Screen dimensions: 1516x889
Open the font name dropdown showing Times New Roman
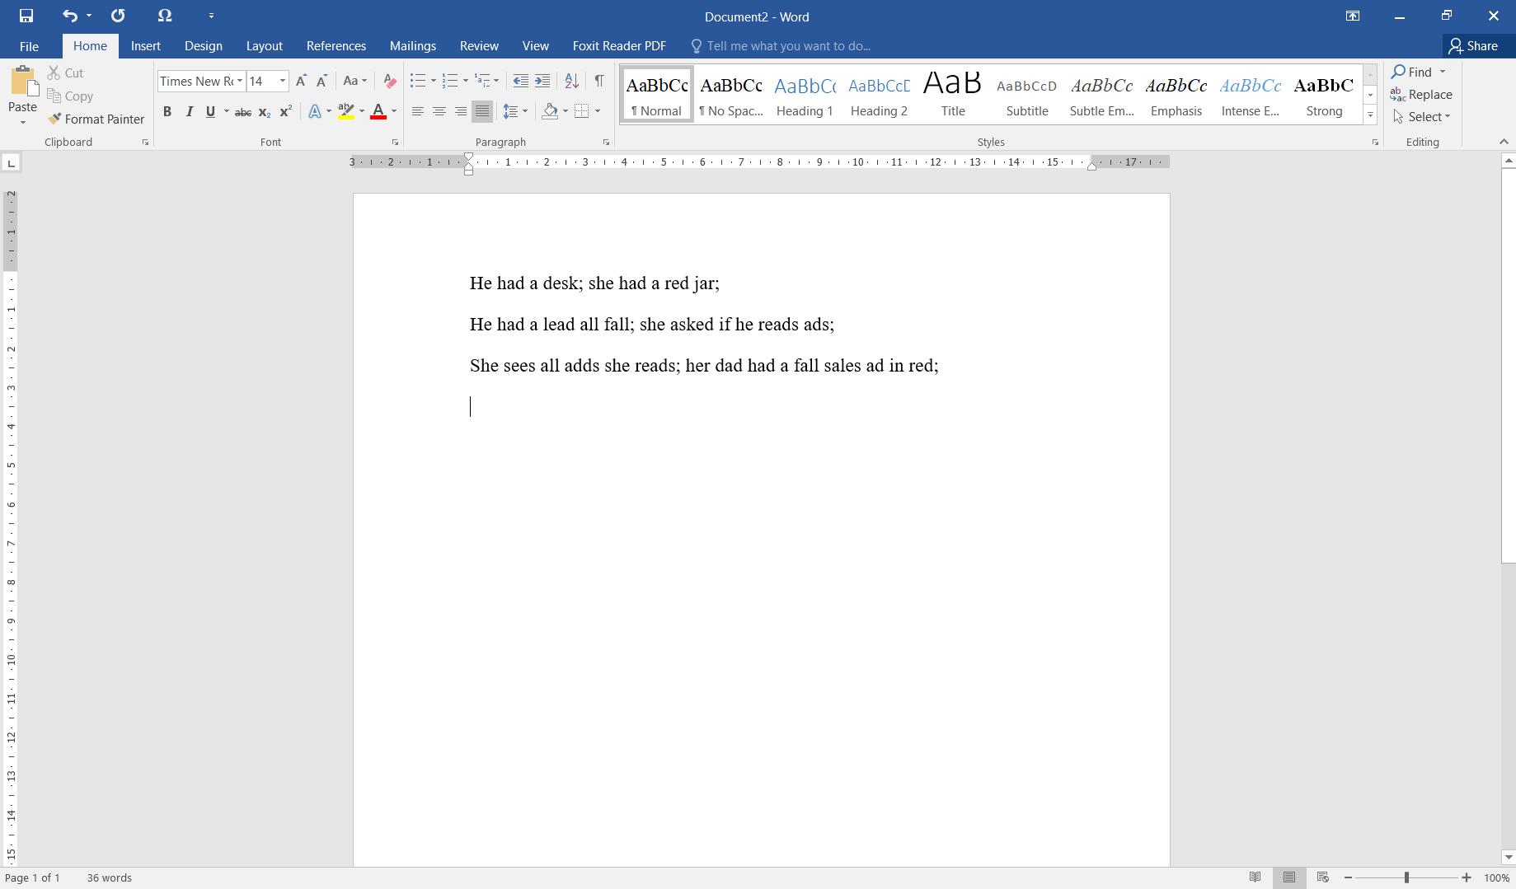tap(240, 81)
